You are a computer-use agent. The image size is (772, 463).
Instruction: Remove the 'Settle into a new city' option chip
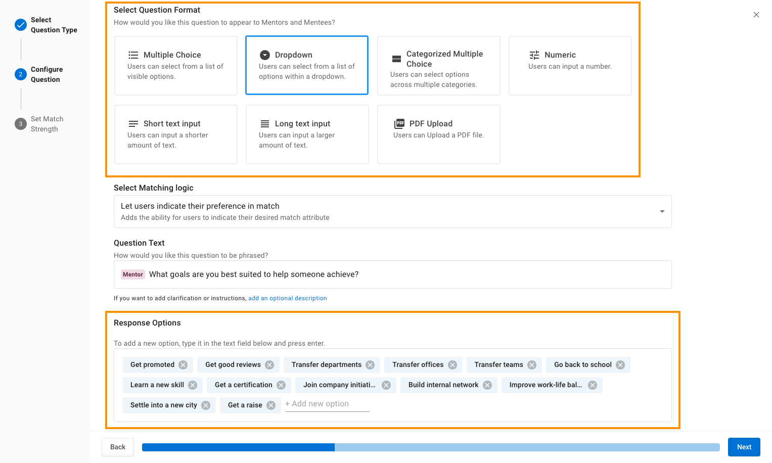point(206,405)
